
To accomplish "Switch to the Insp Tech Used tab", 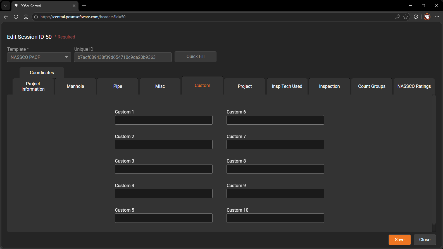I will pyautogui.click(x=287, y=86).
